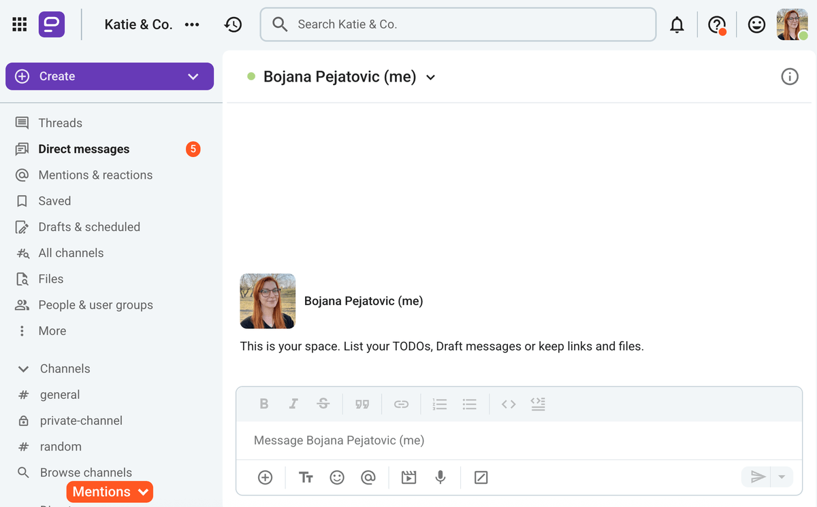The image size is (817, 507).
Task: Click the orange Mentions button
Action: pos(110,492)
